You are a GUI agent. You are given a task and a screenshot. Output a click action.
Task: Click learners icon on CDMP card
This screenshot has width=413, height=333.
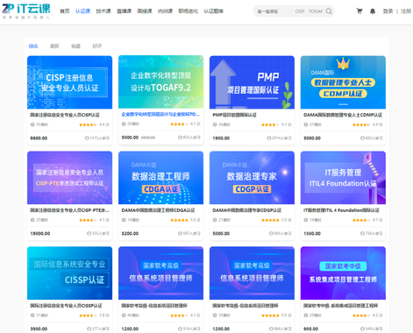pos(362,138)
